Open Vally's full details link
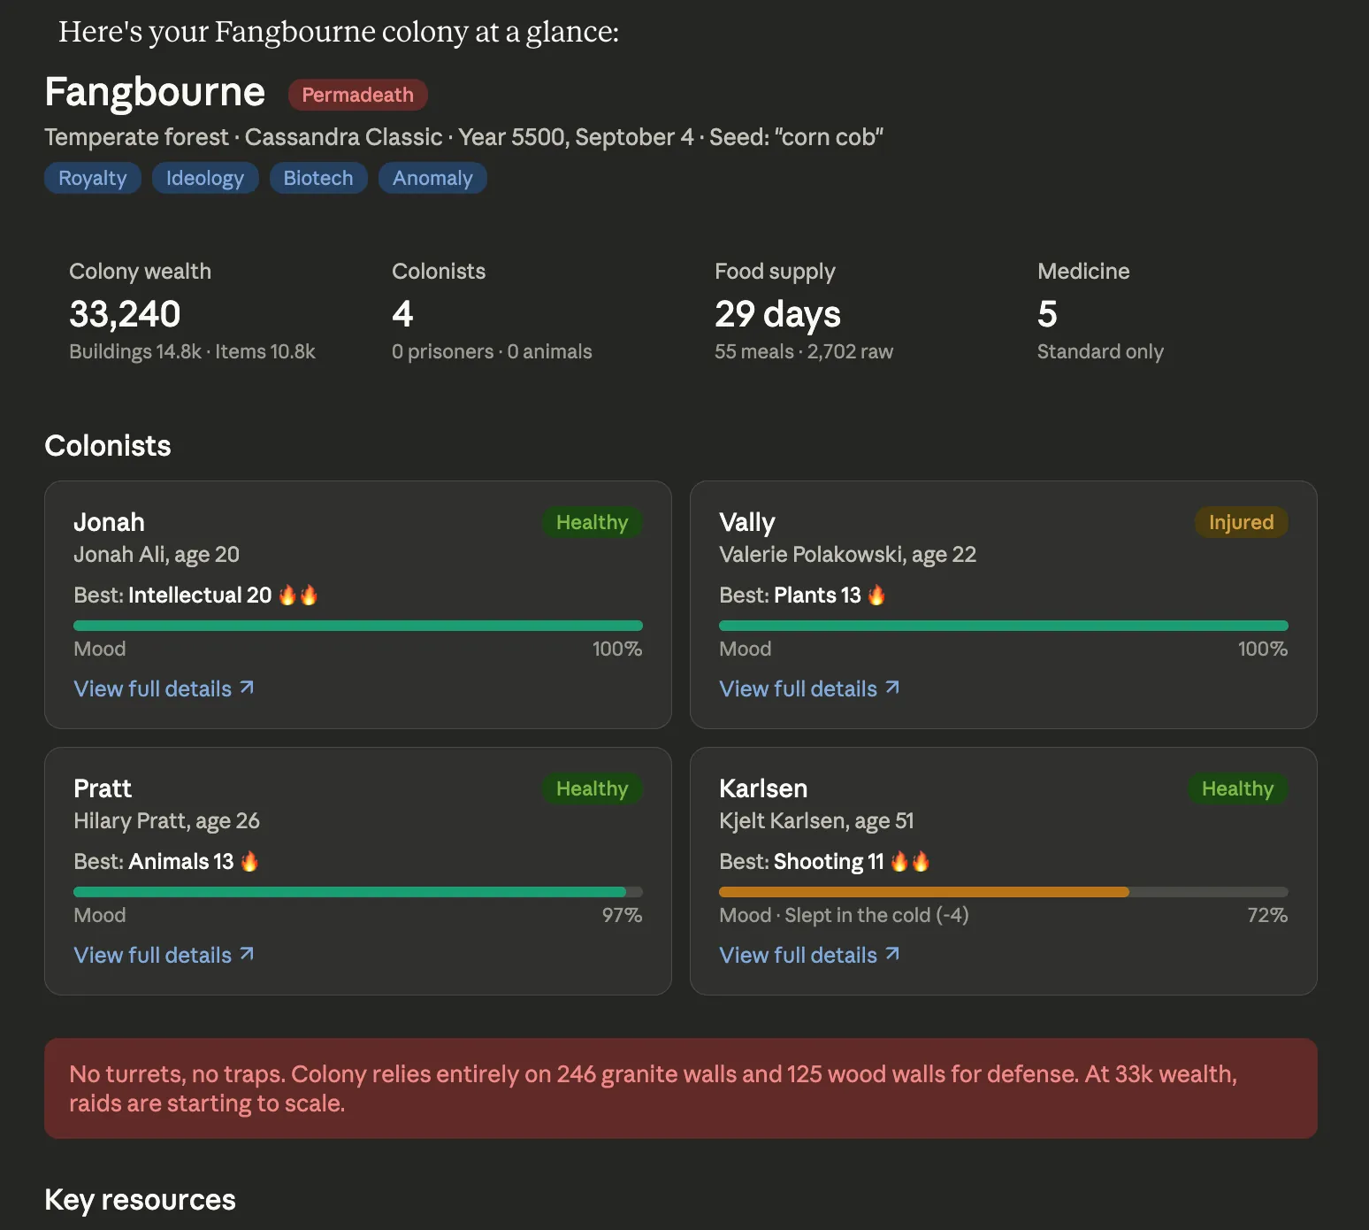 click(809, 688)
